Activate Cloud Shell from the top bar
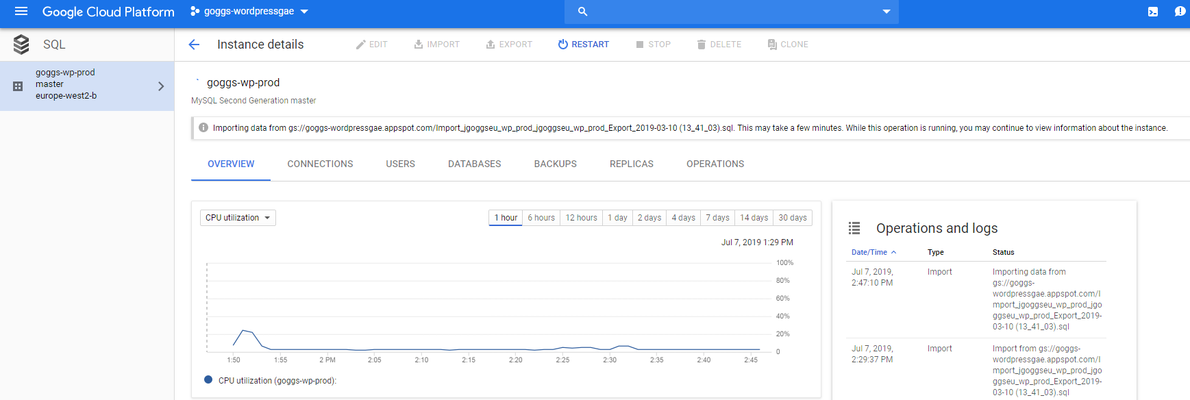The image size is (1190, 400). 1153,12
